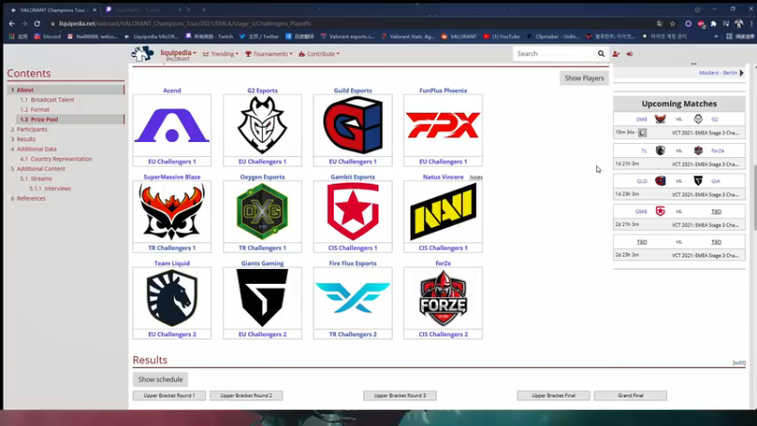Image resolution: width=757 pixels, height=426 pixels.
Task: Click the search magnifier icon
Action: point(601,54)
